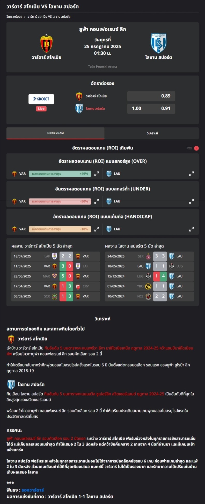Select the 1.00 / 0.91 odds for Lausanne
Viewport: 205px width, 504px height.
coord(151,108)
